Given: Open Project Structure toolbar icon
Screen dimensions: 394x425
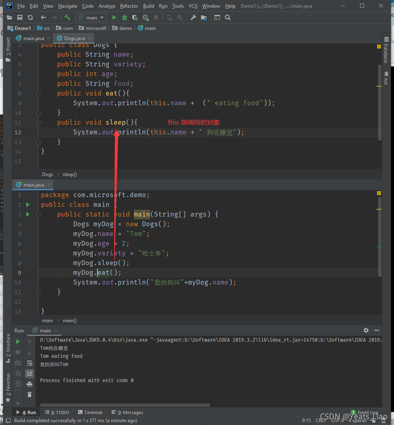Looking at the screenshot, I should click(x=204, y=18).
